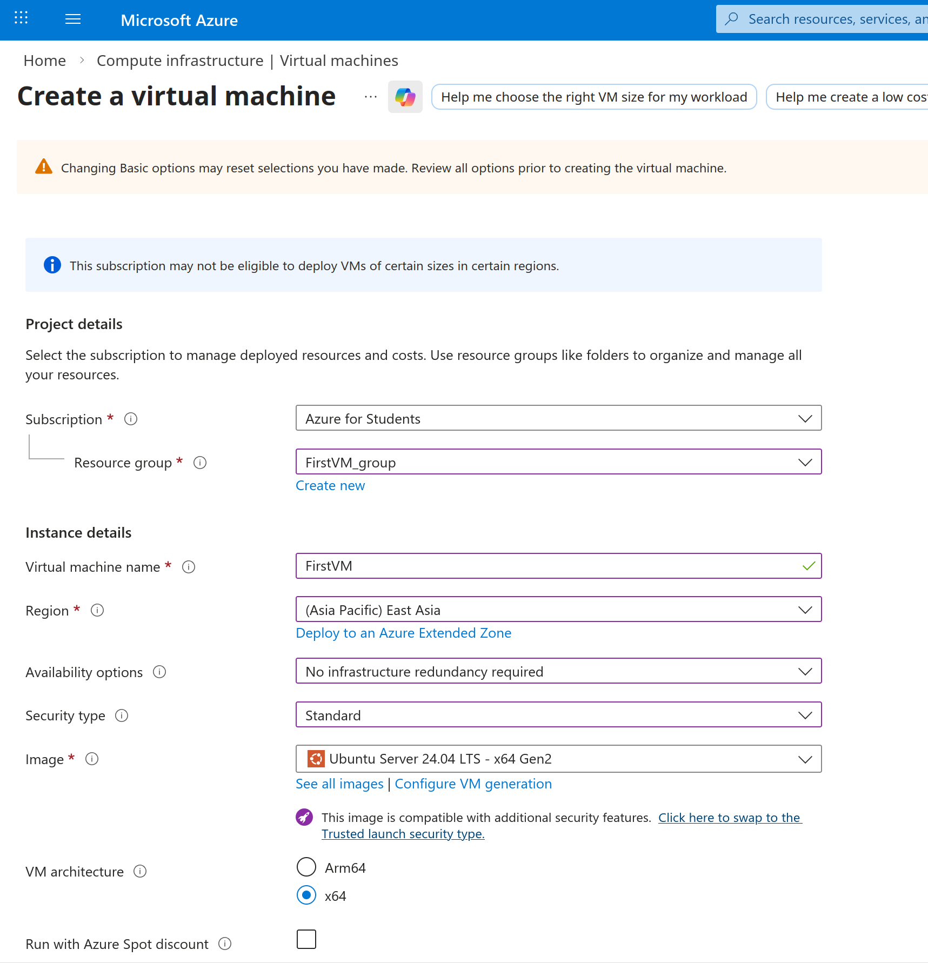
Task: Click swap to Trusted launch security type link
Action: 562,826
